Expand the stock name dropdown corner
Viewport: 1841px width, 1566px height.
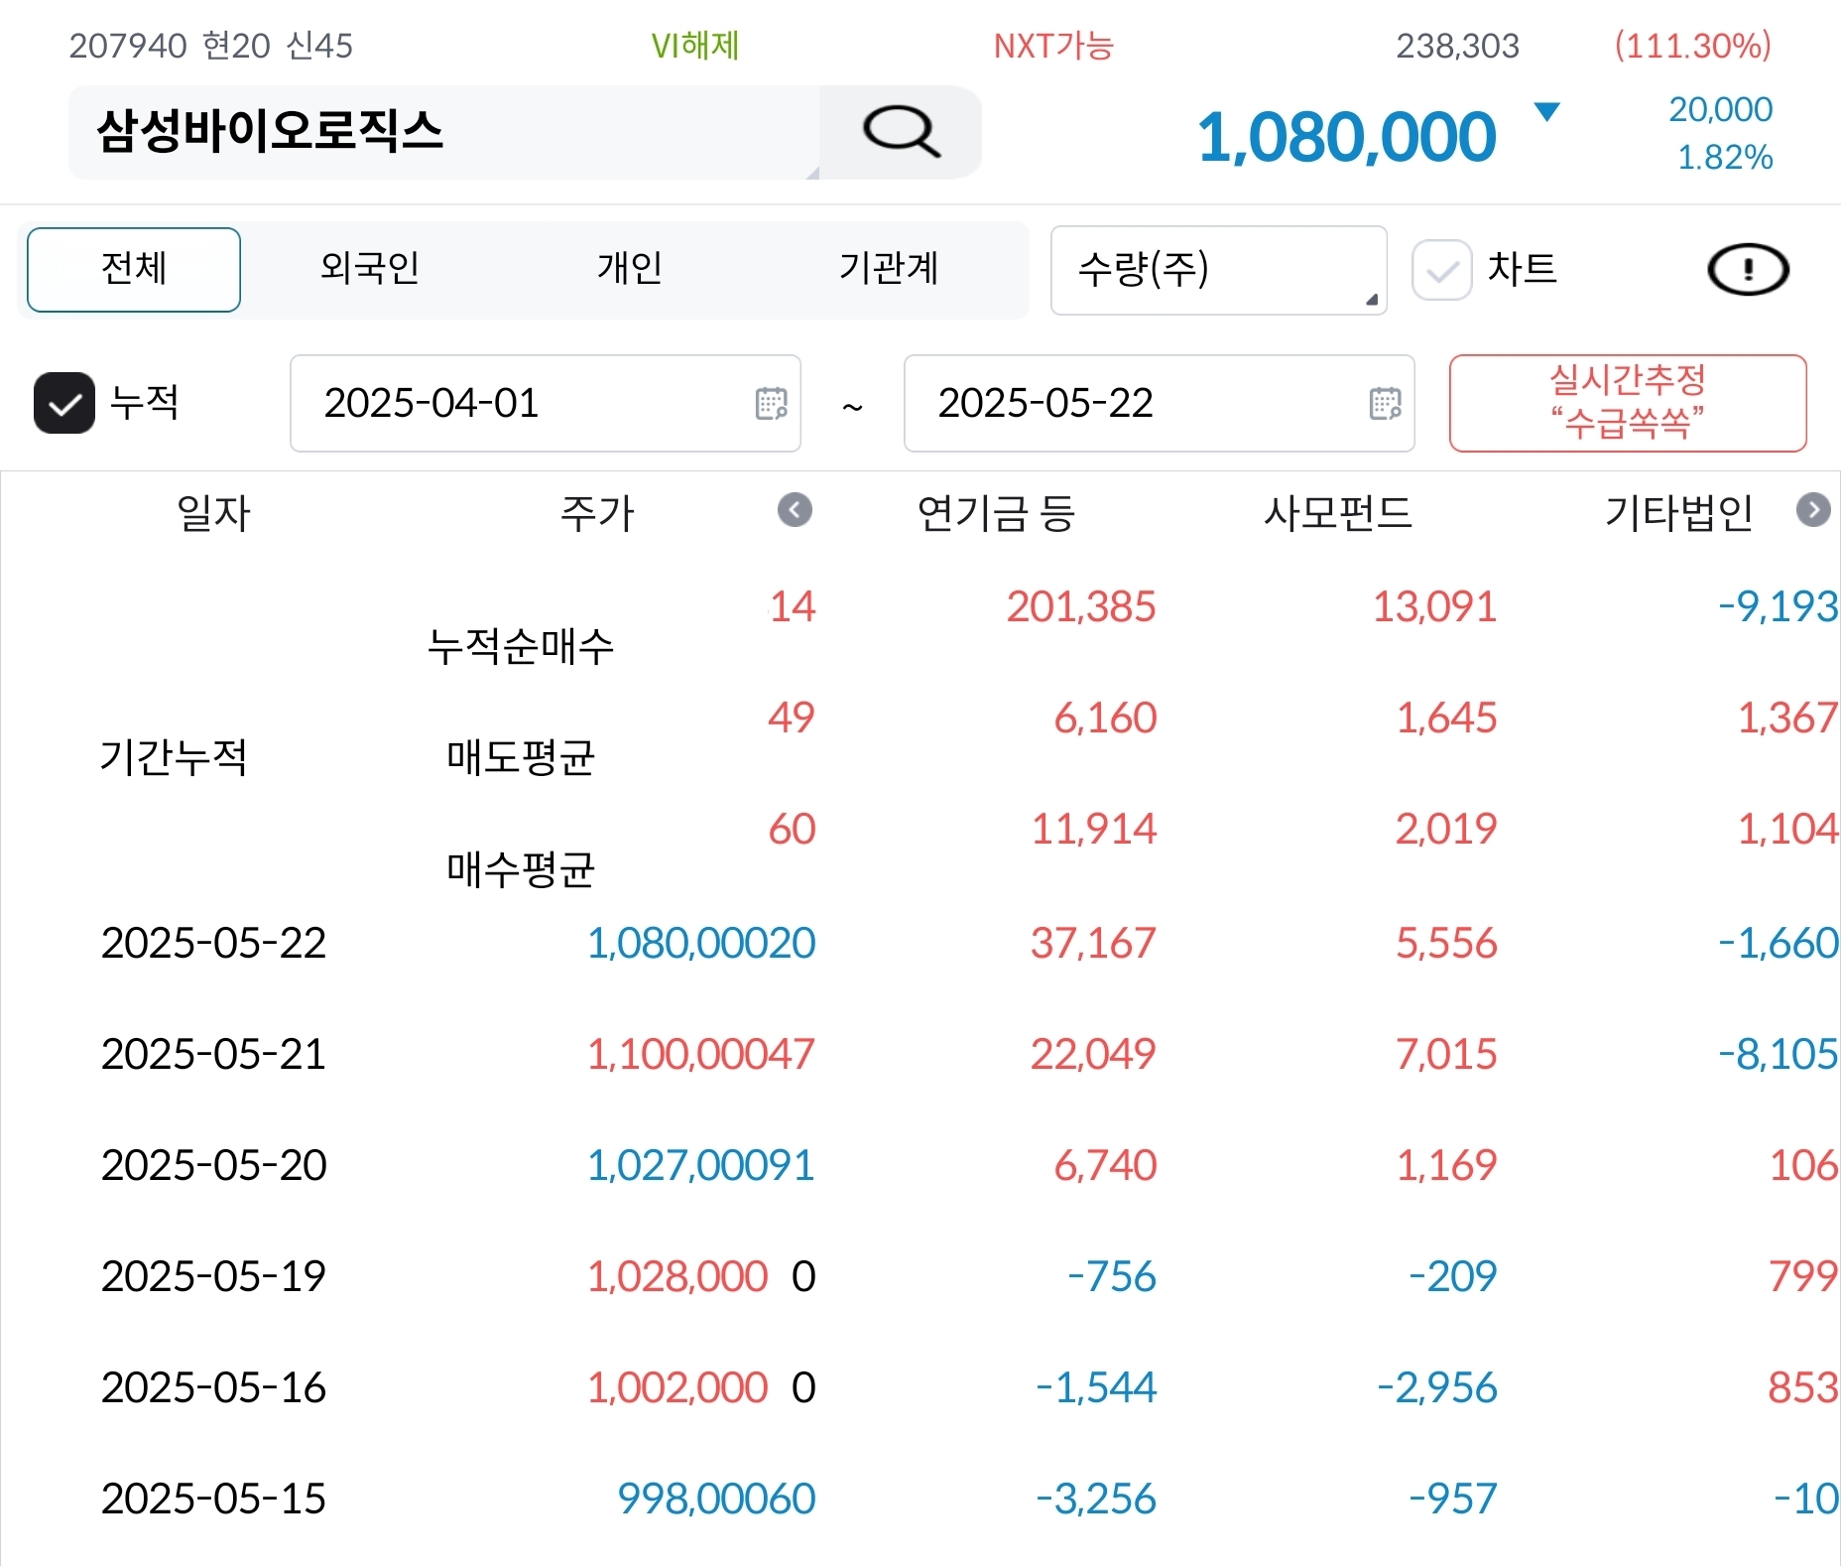tap(812, 173)
